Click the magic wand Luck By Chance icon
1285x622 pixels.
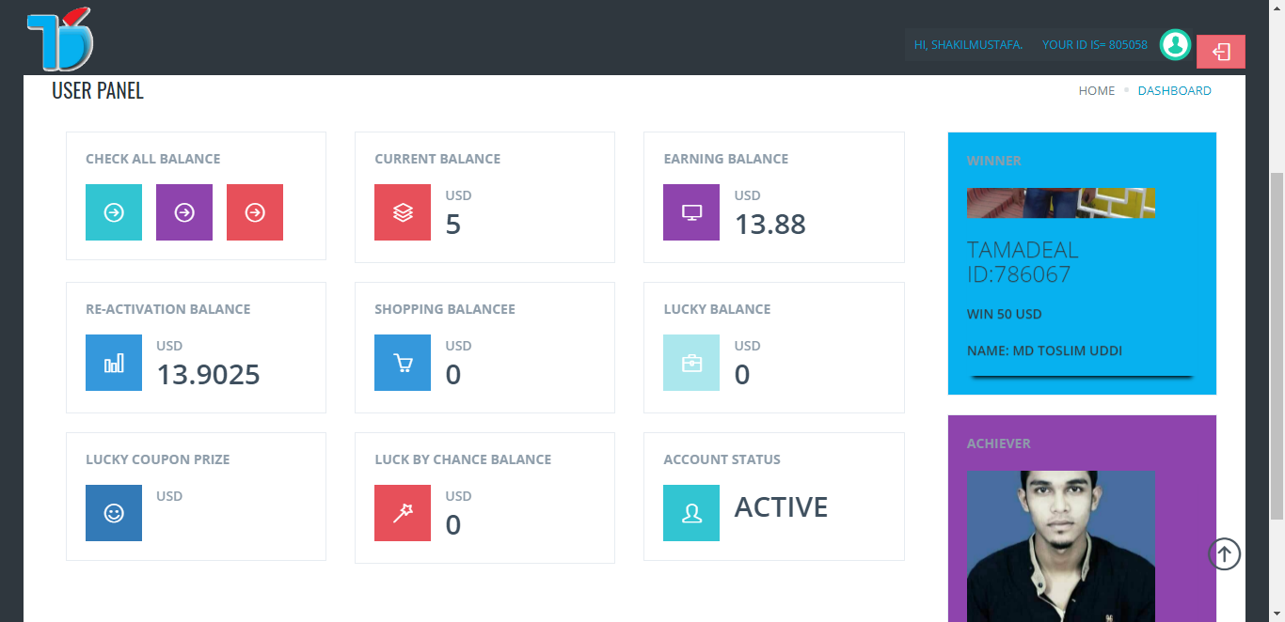pyautogui.click(x=403, y=513)
